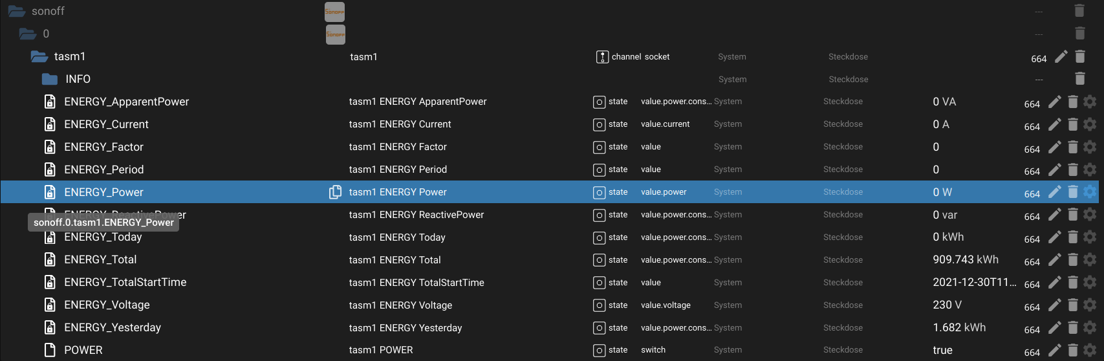Copy the ENERGY_Power object ID
The image size is (1104, 361).
click(x=335, y=192)
